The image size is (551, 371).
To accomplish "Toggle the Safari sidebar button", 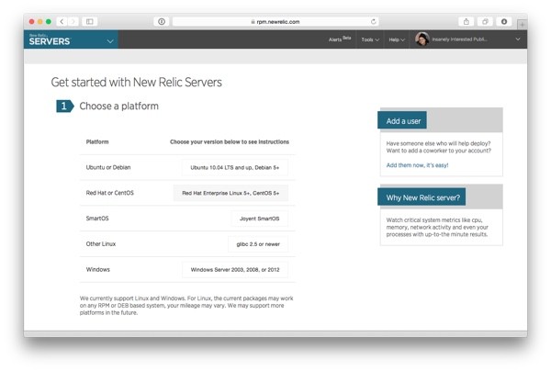I will coord(90,21).
